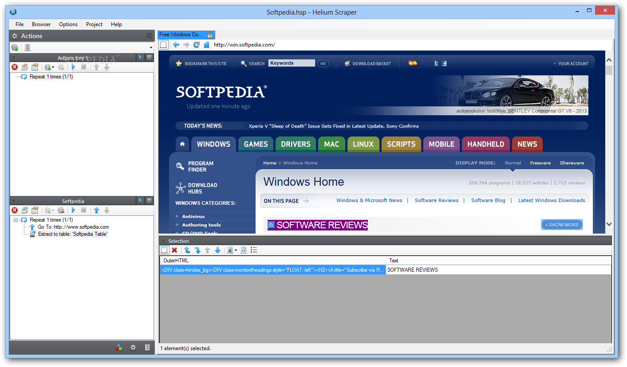The width and height of the screenshot is (627, 367).
Task: Paste action in Softpedia tree toolbar
Action: tap(35, 211)
